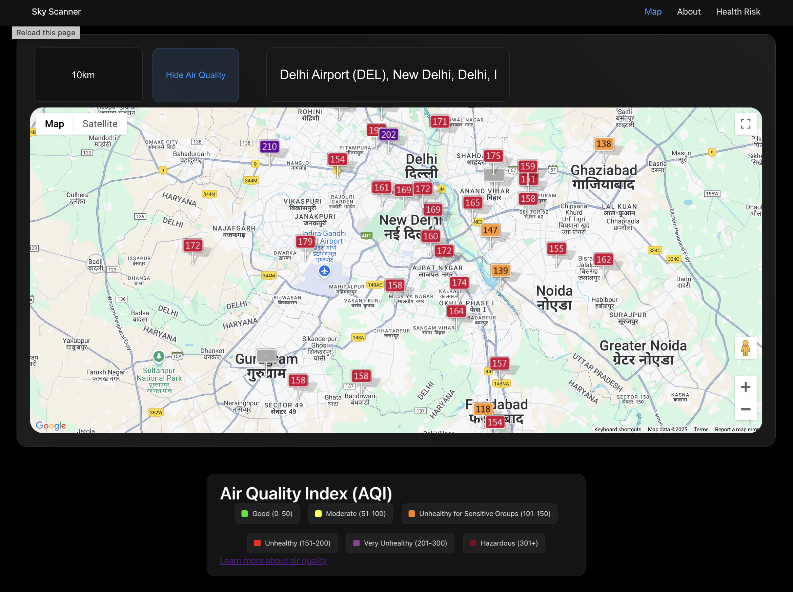
Task: Click the airport plane icon marker
Action: [325, 271]
